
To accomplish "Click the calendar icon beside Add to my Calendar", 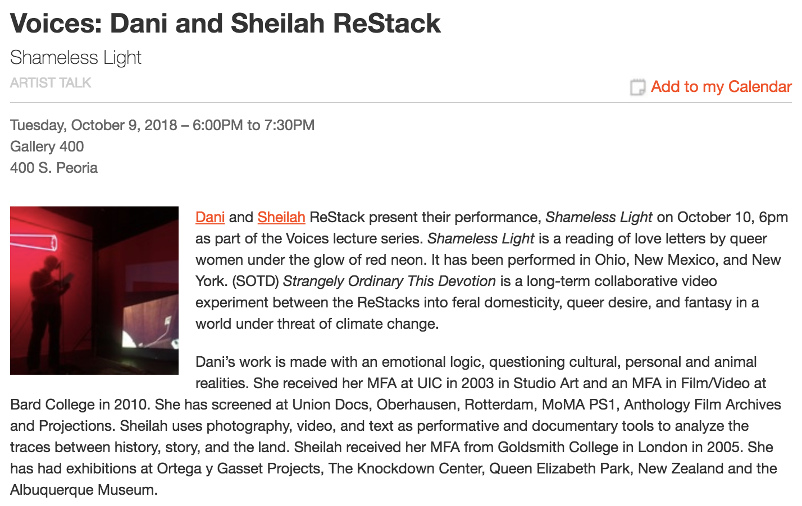I will (x=637, y=87).
